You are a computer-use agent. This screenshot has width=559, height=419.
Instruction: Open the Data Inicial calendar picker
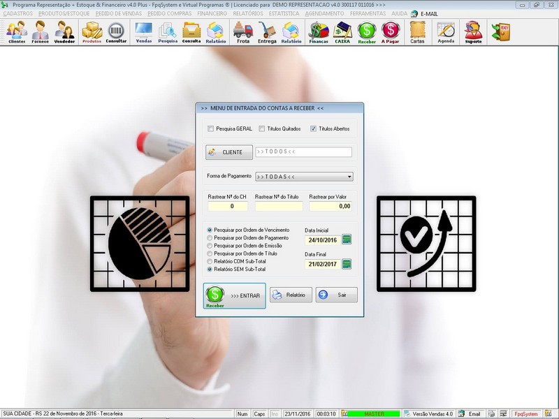pos(347,240)
